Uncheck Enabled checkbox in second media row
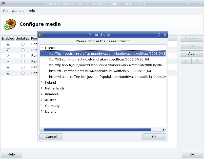Screen dimensions: 204x159 8,50
